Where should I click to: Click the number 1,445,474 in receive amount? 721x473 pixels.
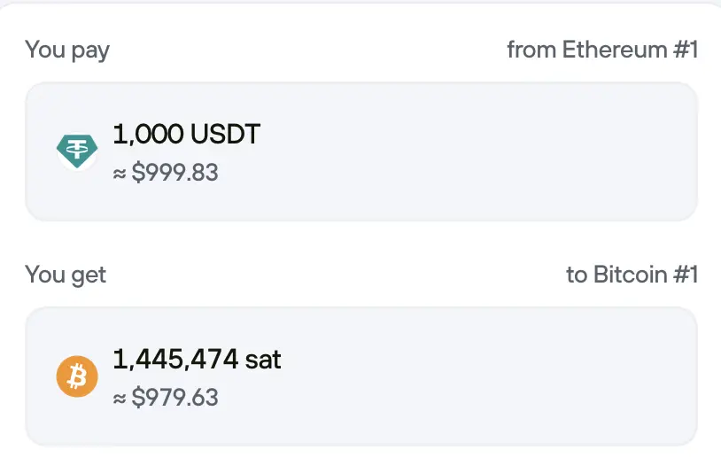coord(175,359)
